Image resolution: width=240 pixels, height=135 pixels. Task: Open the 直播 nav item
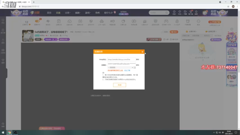(58, 13)
